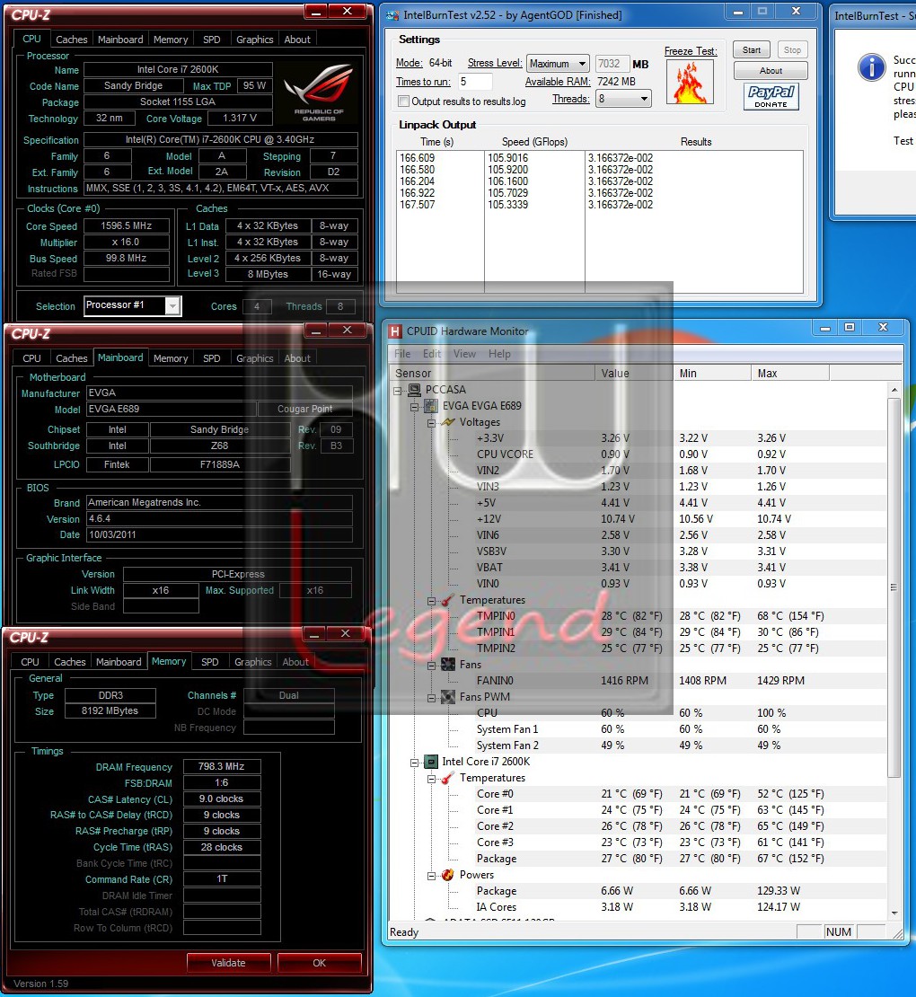Click OK in the bottom CPU-Z window
This screenshot has width=916, height=997.
(x=319, y=963)
